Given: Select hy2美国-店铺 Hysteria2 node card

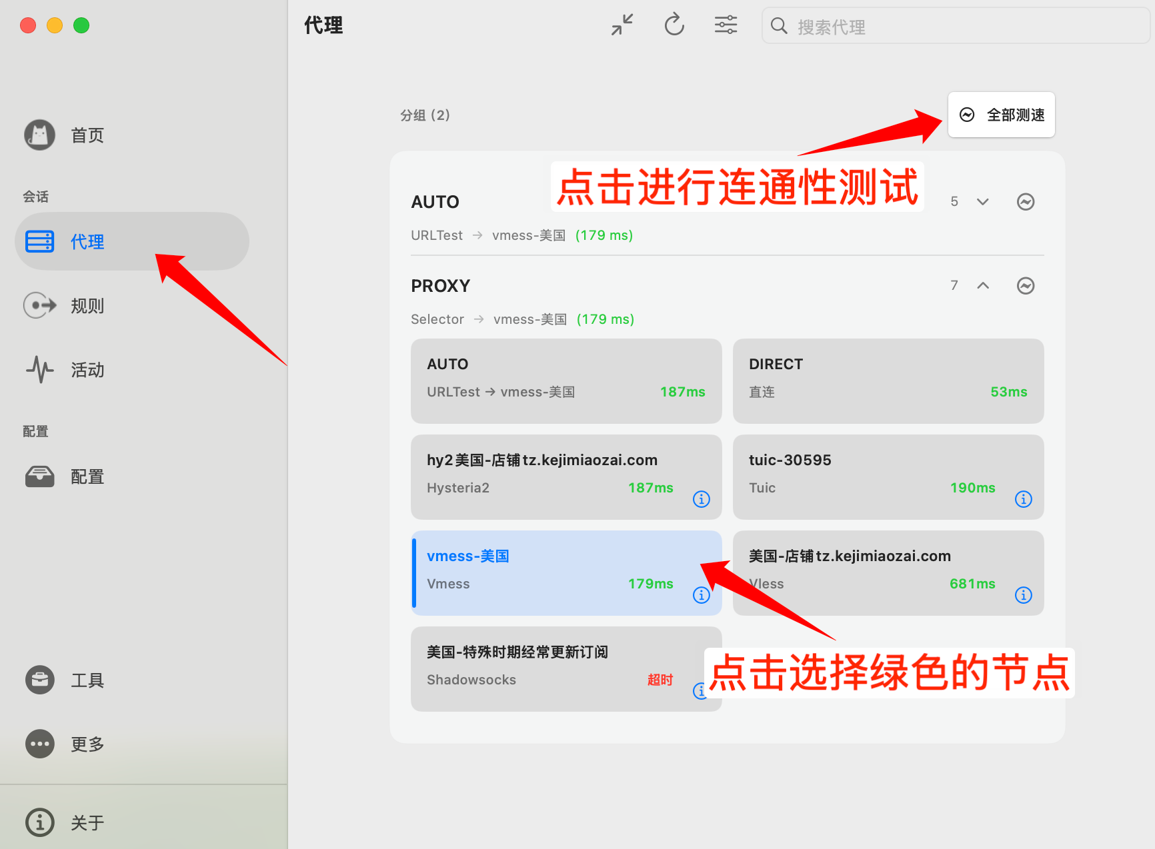Looking at the screenshot, I should 566,476.
